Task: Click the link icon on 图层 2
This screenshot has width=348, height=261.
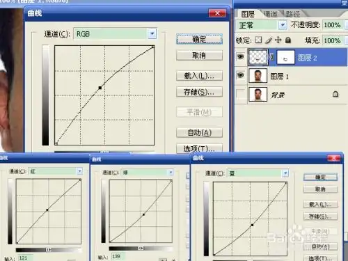Action: coord(272,57)
